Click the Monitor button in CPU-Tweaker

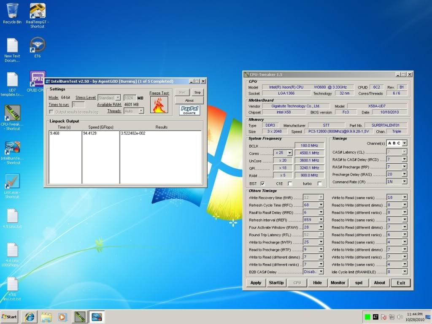pos(338,283)
